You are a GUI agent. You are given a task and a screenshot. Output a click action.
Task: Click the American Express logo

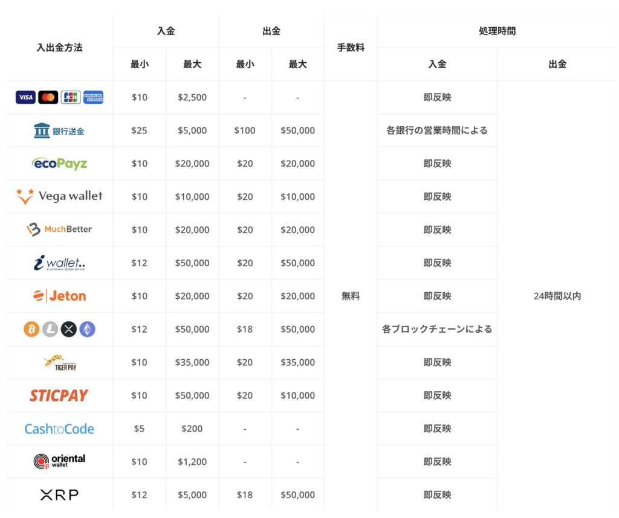(x=93, y=97)
